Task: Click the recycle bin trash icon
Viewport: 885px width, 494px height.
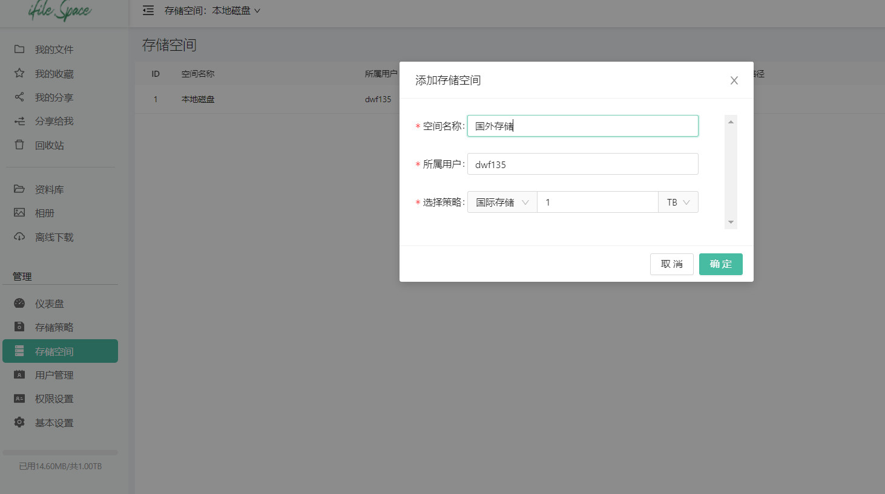Action: [19, 145]
